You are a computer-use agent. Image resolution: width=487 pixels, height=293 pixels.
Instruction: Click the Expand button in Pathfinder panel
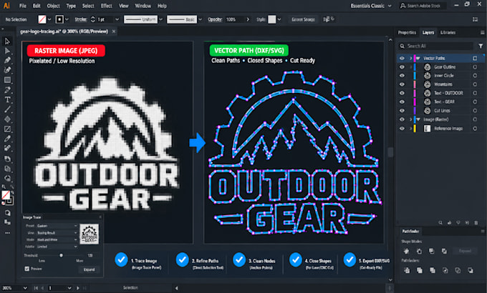(465, 251)
